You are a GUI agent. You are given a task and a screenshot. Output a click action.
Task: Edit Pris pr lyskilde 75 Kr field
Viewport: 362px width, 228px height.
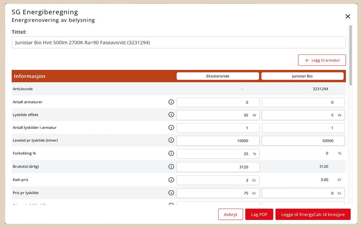[x=218, y=193]
